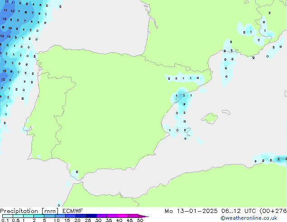The image size is (287, 222).
Task: Pick the 10–15 mm legend color box
Action: pyautogui.click(x=60, y=216)
